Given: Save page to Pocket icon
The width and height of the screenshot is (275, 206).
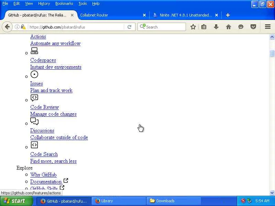Looking at the screenshot, I should pyautogui.click(x=253, y=27).
